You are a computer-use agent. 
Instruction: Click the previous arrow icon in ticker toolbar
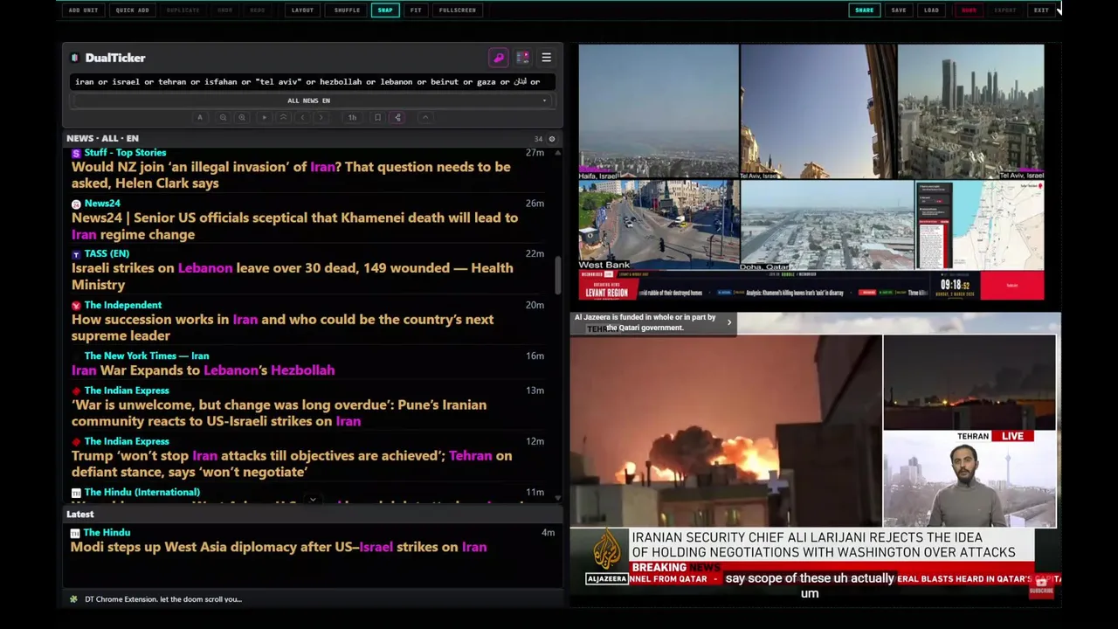coord(302,117)
